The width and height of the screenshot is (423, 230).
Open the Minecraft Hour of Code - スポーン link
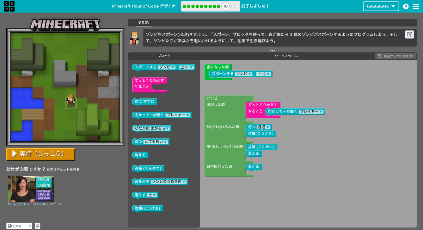tap(35, 204)
